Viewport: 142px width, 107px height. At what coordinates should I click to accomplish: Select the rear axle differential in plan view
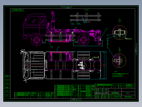click(x=81, y=65)
